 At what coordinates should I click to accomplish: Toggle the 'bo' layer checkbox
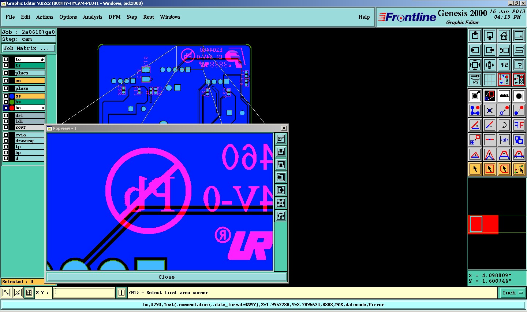coord(6,108)
